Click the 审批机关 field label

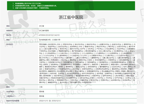(10, 30)
